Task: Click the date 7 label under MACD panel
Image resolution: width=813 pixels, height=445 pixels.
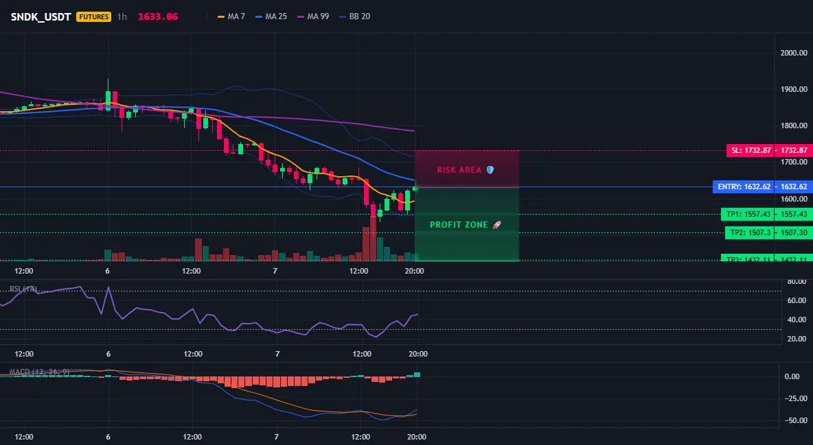Action: point(276,437)
